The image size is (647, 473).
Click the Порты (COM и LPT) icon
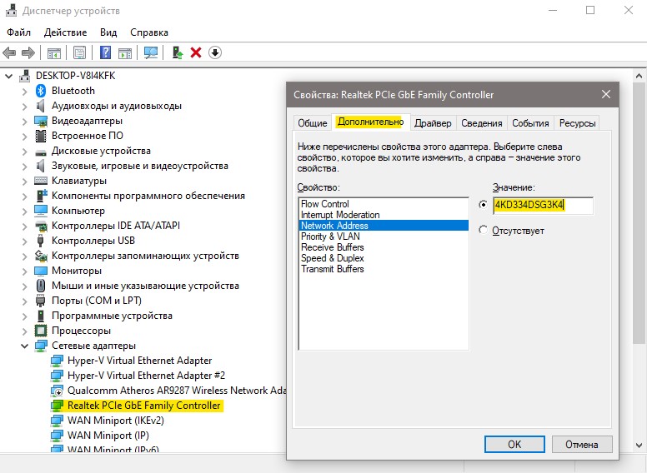[x=40, y=301]
